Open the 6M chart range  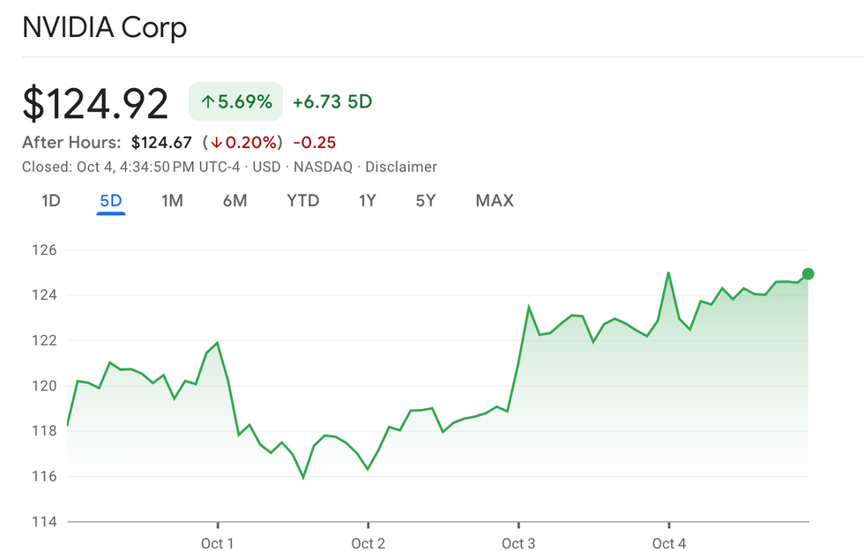(235, 201)
